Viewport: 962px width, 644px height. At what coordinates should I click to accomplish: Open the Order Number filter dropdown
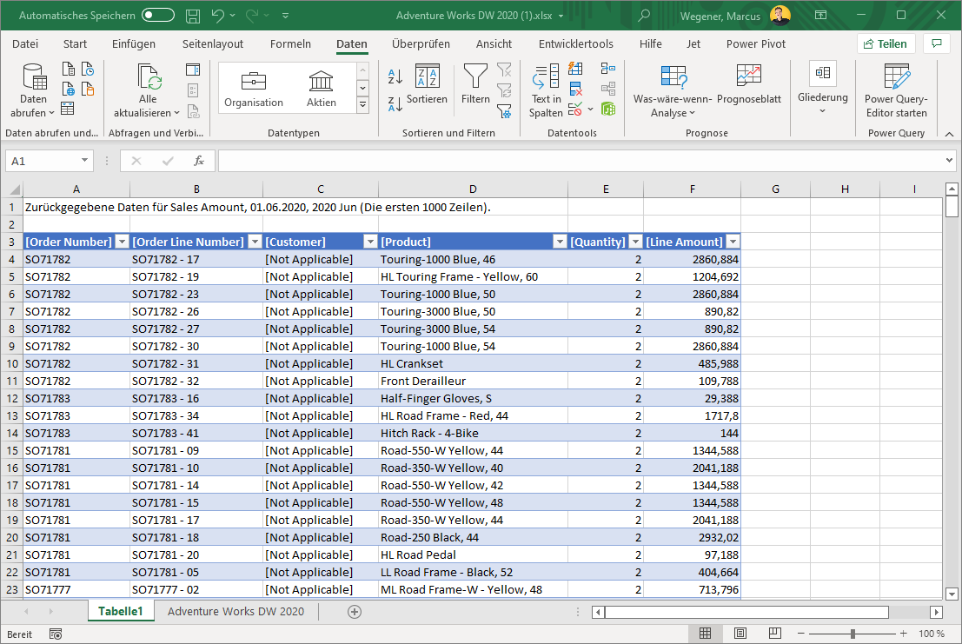pyautogui.click(x=122, y=242)
